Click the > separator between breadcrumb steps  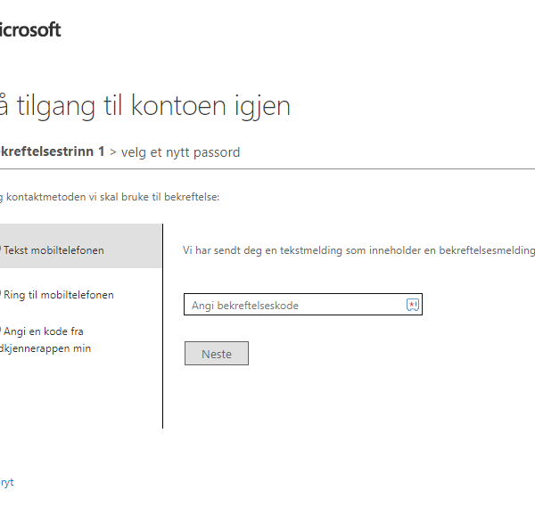click(x=113, y=152)
